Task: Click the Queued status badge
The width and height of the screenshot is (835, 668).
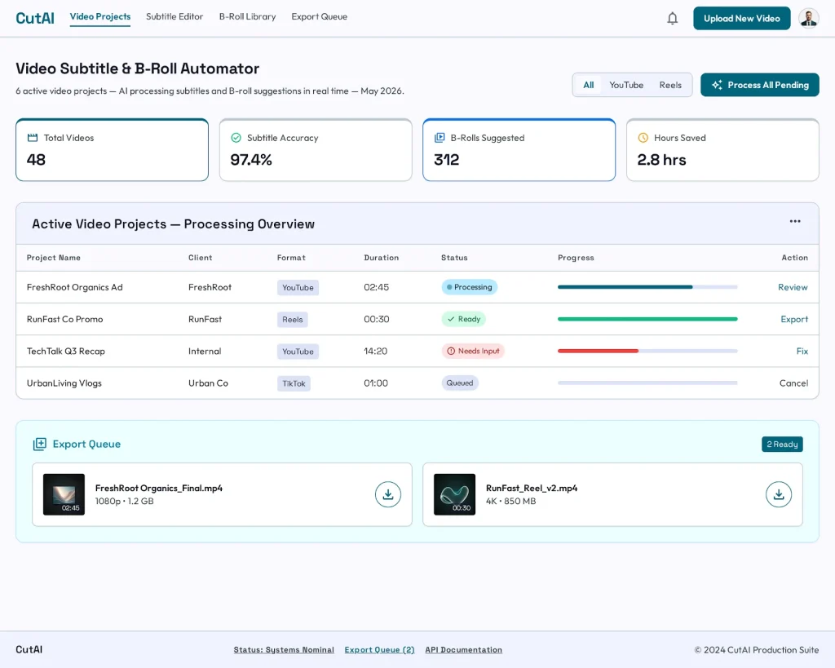Action: tap(460, 383)
